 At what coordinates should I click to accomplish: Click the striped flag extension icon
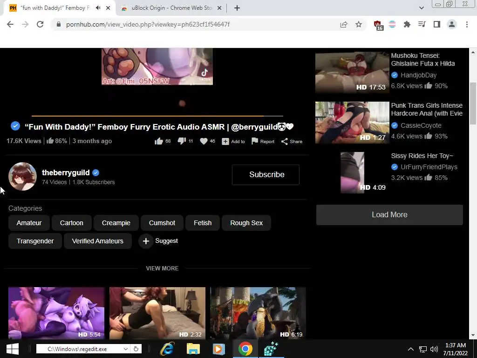tap(392, 24)
